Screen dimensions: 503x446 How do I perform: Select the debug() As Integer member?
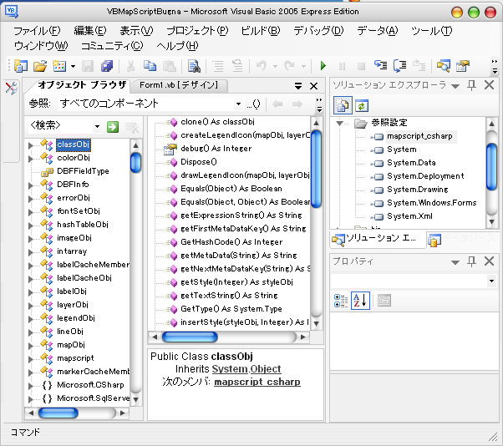point(216,149)
